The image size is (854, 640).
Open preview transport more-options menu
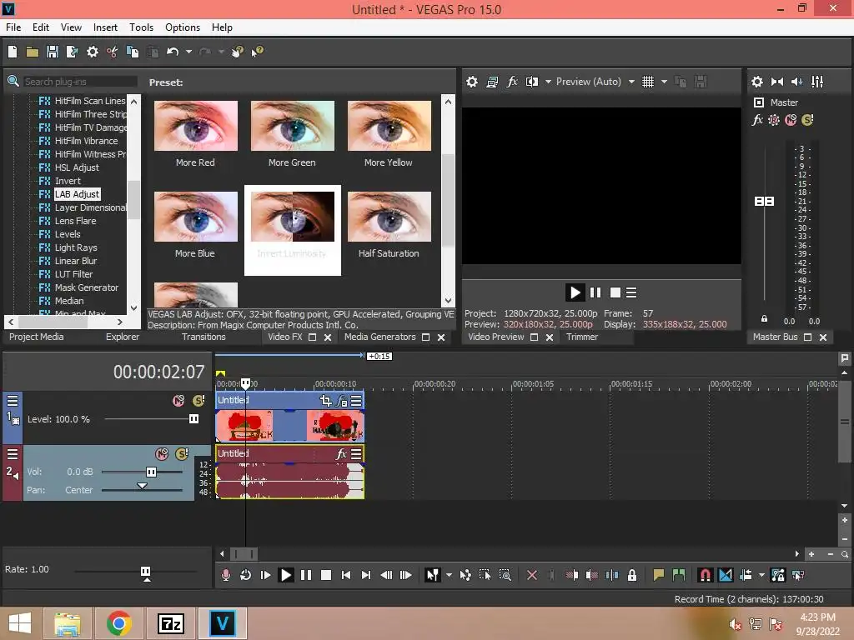631,292
